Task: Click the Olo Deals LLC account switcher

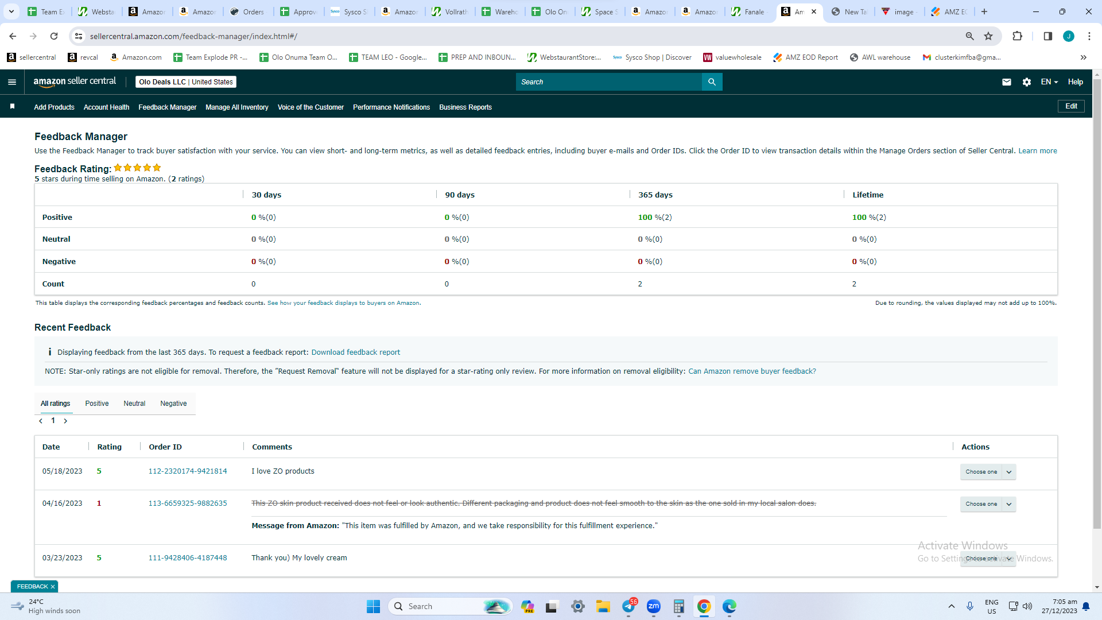Action: tap(186, 82)
